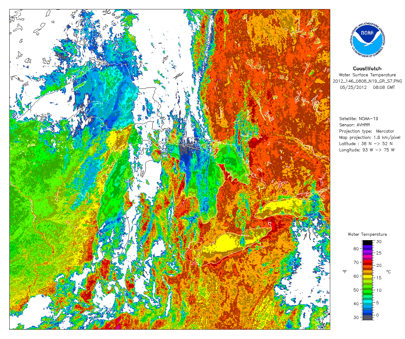
Task: Click the 15 Celsius scale label
Action: [379, 278]
